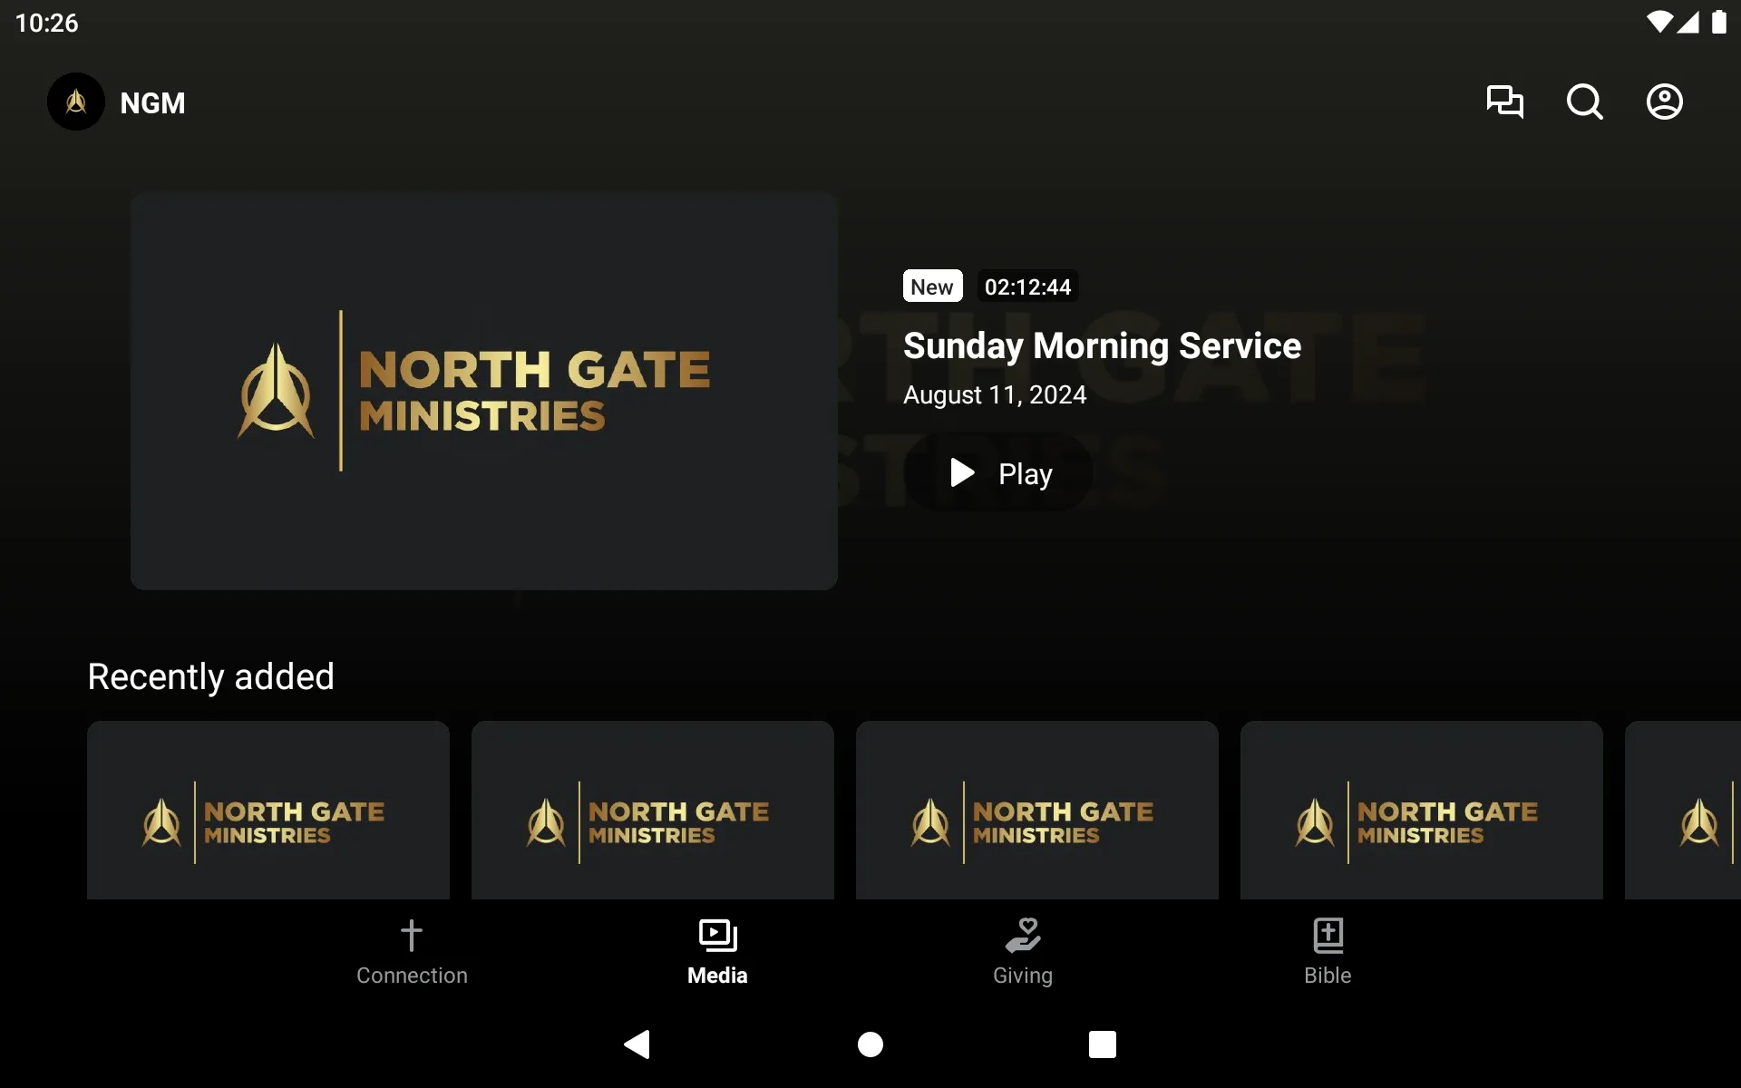
Task: Open the partially visible fifth Recently added thumbnail
Action: pos(1683,811)
